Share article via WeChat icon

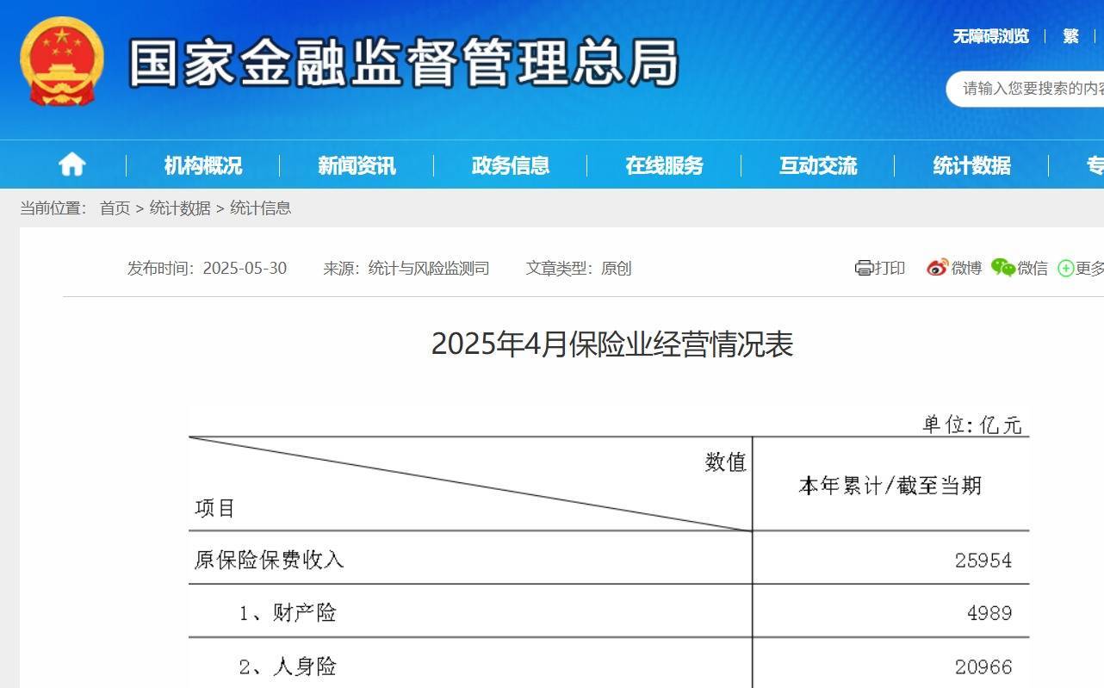click(1002, 268)
